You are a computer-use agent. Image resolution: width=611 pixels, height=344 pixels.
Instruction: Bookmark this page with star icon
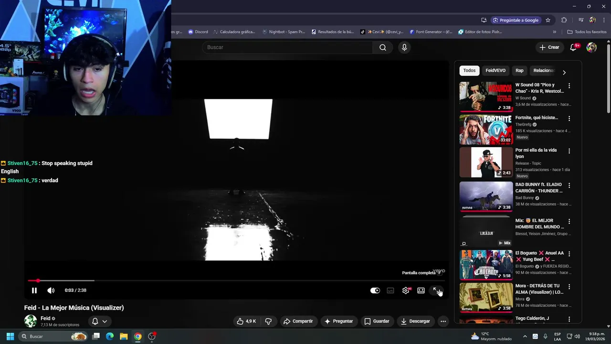pyautogui.click(x=548, y=20)
